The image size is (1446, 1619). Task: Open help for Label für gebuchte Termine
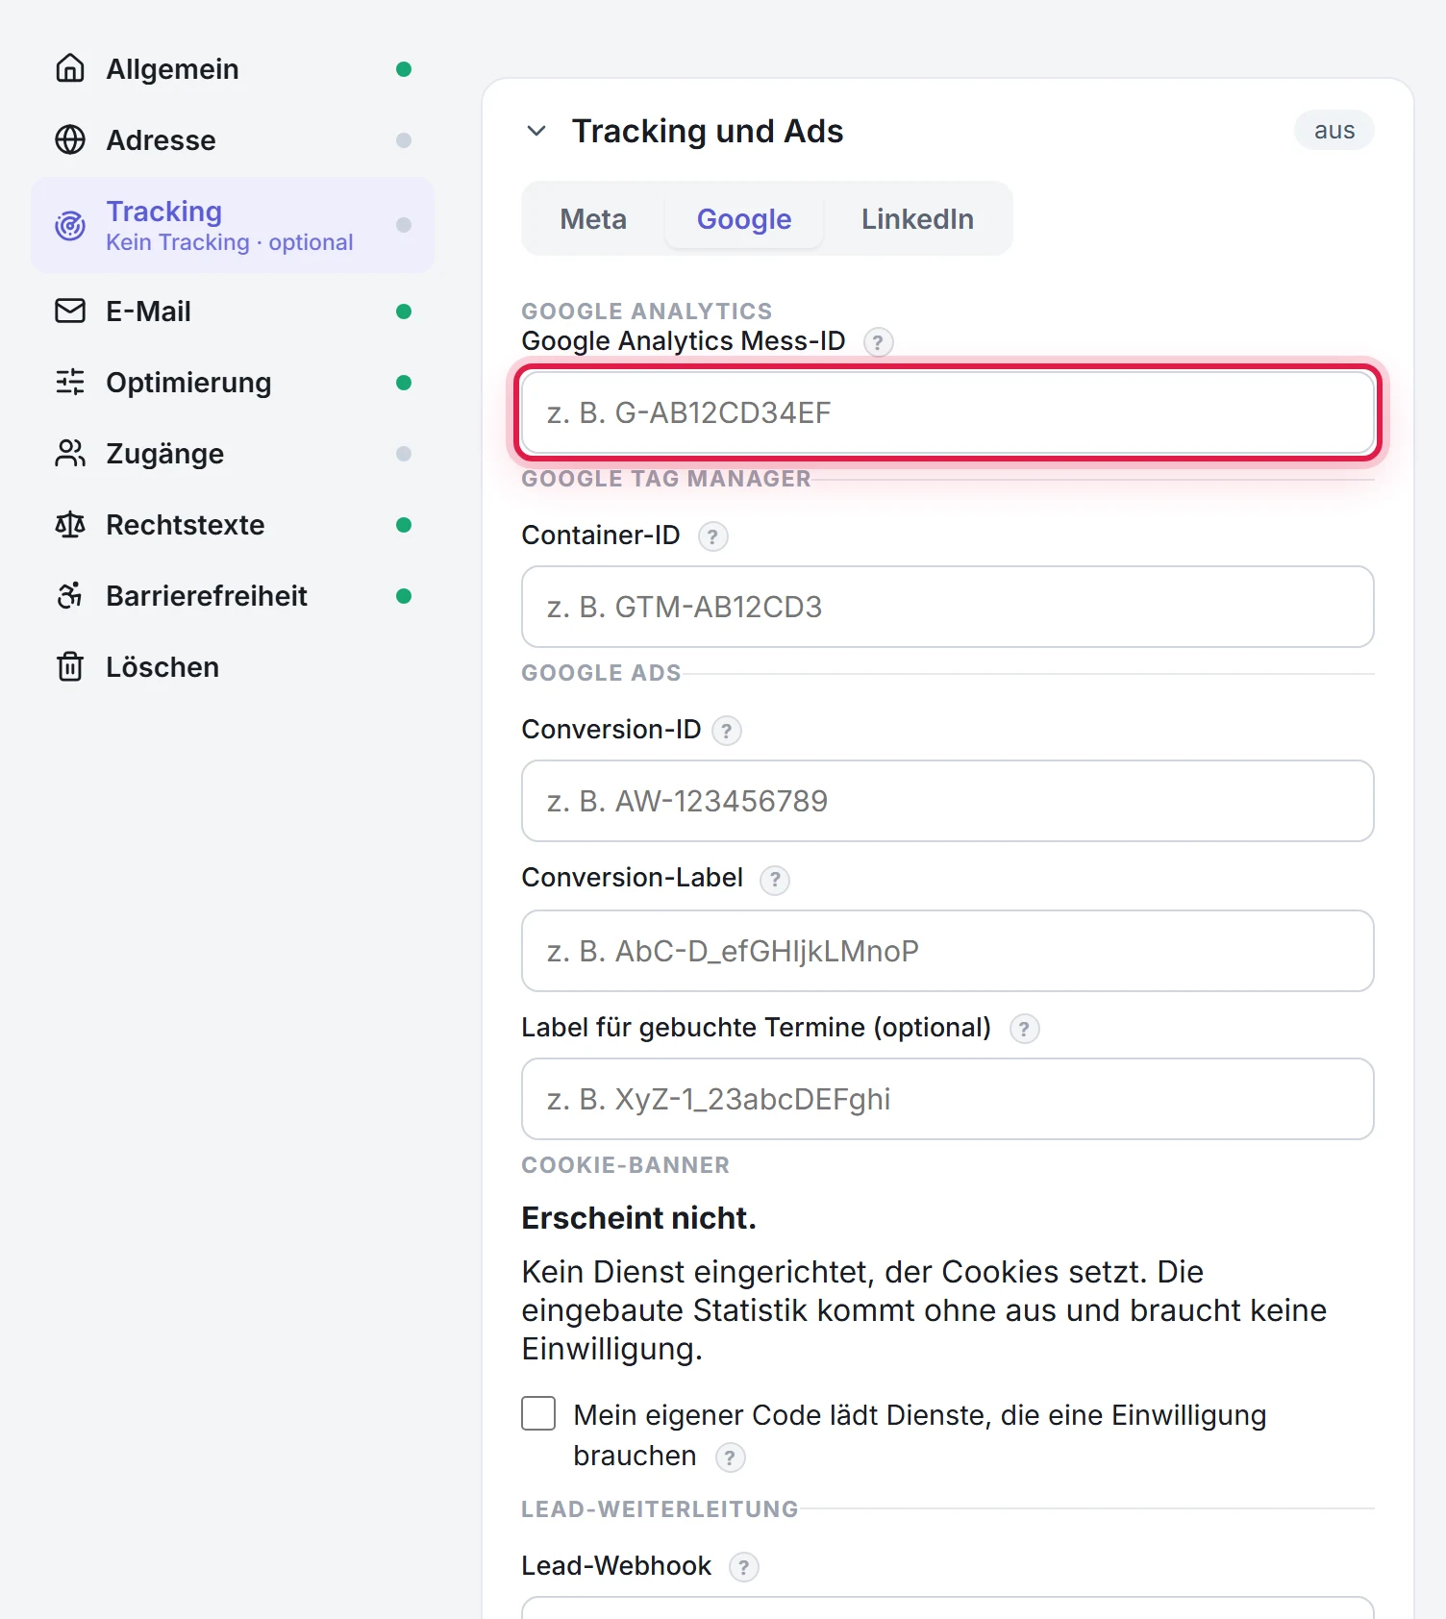(x=1024, y=1029)
